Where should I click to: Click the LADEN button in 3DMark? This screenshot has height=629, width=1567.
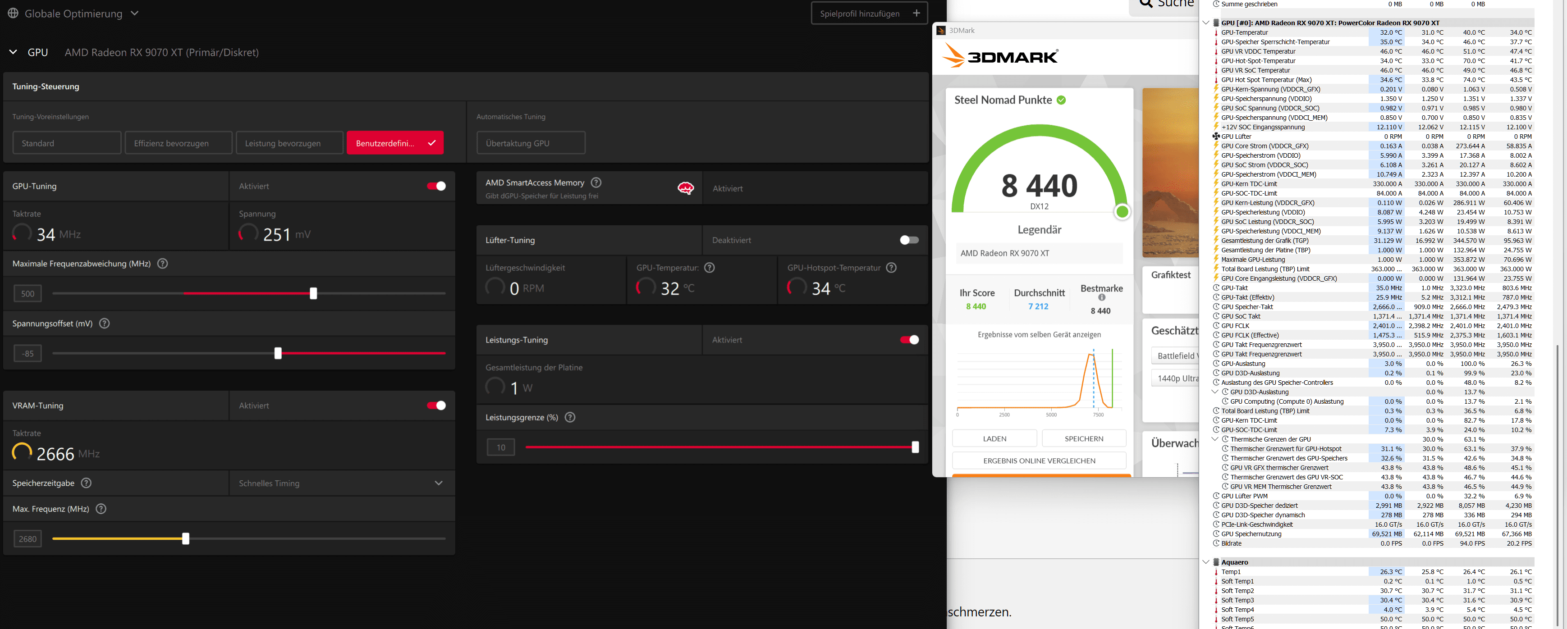click(994, 439)
